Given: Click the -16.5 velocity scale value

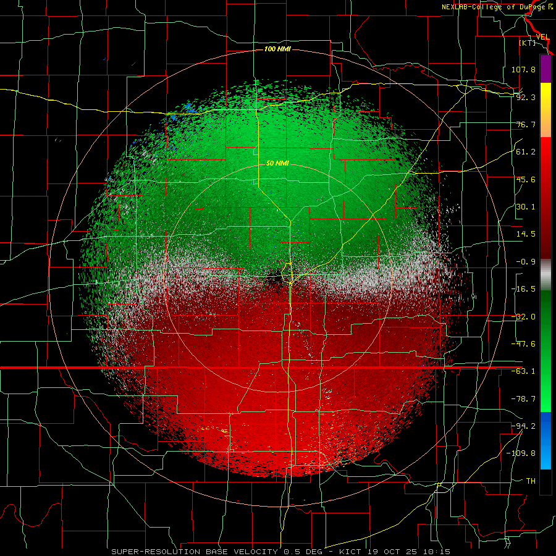Looking at the screenshot, I should pyautogui.click(x=523, y=289).
